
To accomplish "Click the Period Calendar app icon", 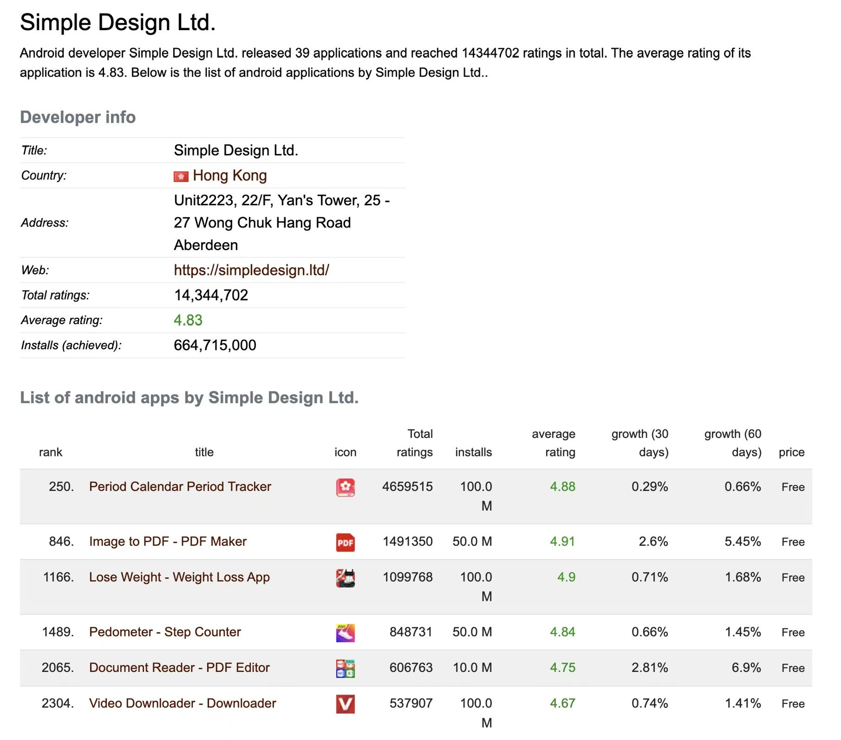I will [x=345, y=487].
